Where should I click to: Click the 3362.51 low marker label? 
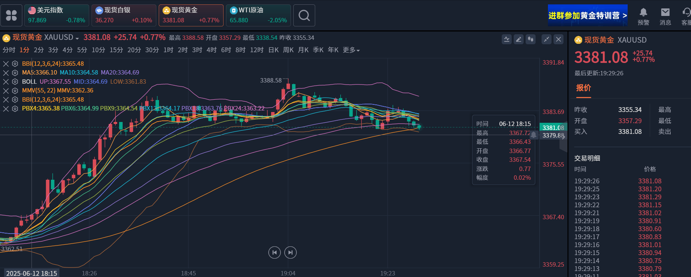tap(12, 249)
